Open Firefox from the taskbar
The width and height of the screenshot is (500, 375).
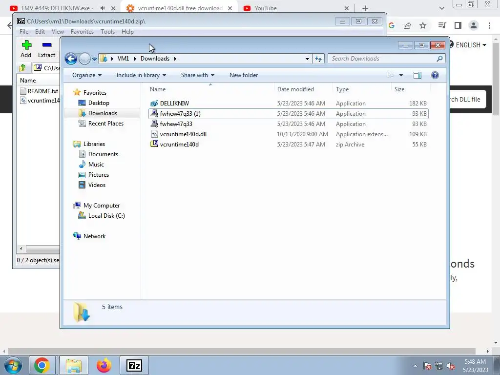[x=104, y=365]
